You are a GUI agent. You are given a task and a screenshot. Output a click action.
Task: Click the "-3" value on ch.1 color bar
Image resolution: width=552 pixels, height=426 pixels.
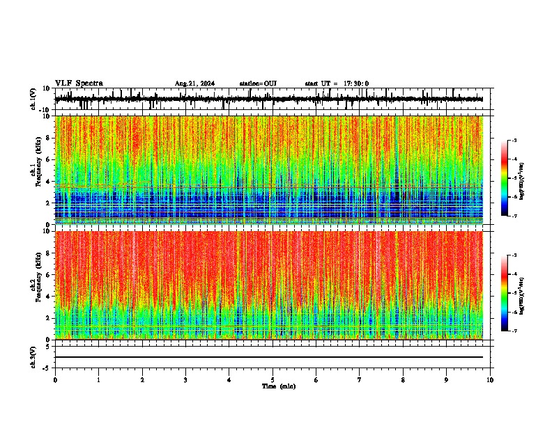point(514,141)
